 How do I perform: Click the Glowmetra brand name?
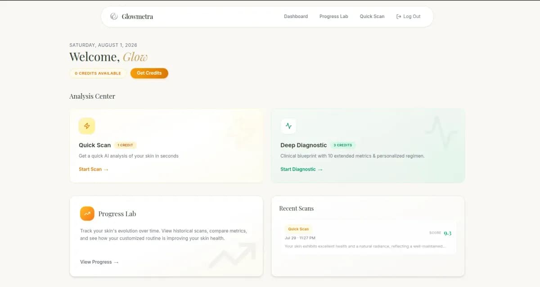(137, 17)
